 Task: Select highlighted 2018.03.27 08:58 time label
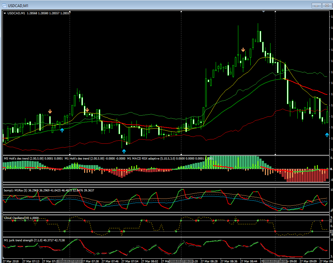275,261
